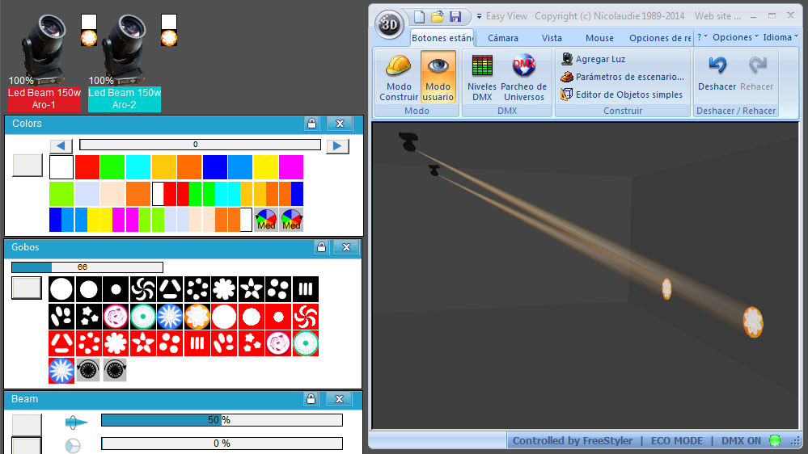Toggle lock on Gobos panel
The height and width of the screenshot is (454, 808).
coord(321,247)
